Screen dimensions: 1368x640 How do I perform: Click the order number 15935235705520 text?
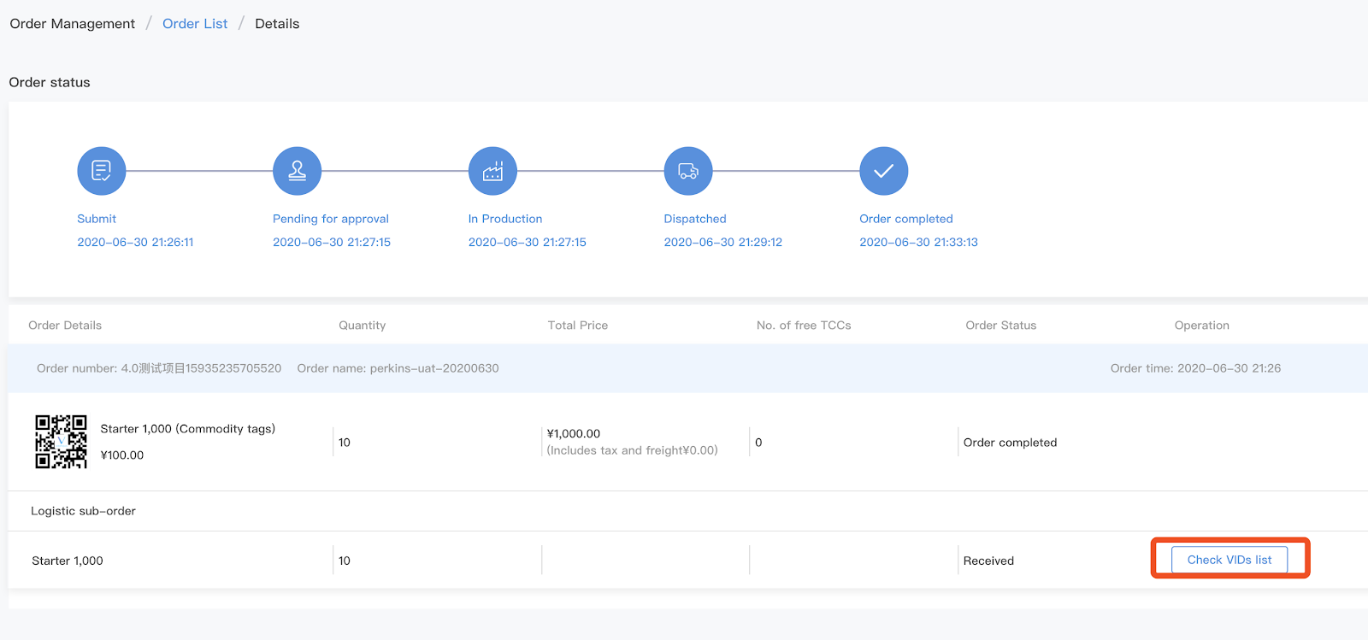point(159,368)
